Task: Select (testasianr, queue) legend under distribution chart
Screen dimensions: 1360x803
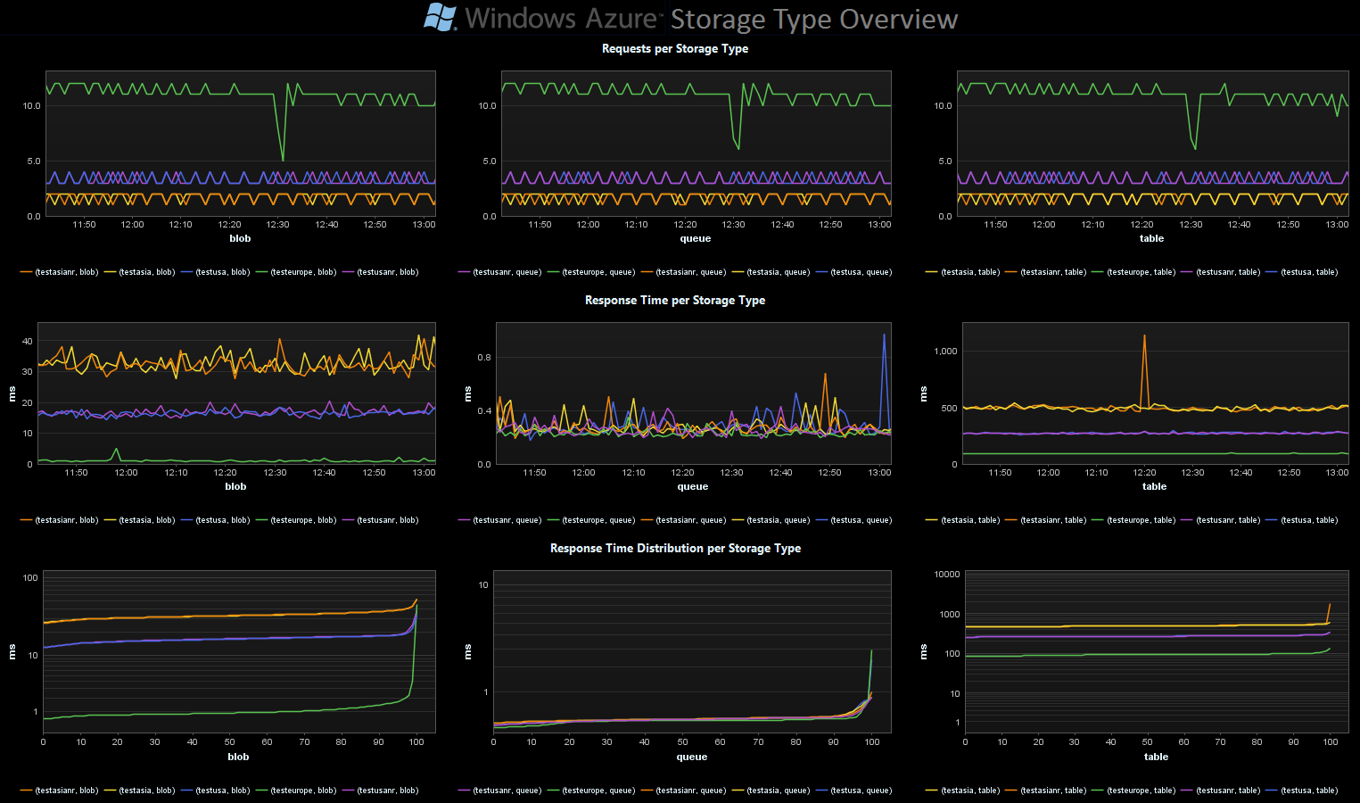Action: [x=684, y=791]
